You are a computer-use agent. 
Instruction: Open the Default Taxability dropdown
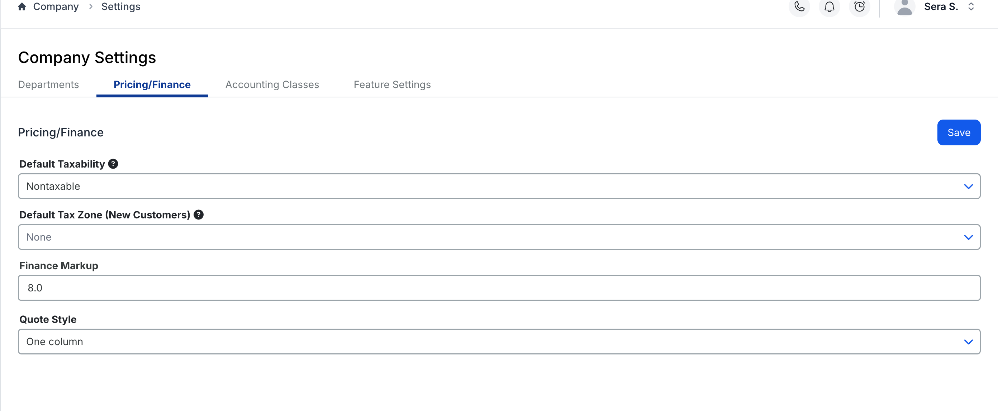pyautogui.click(x=499, y=186)
